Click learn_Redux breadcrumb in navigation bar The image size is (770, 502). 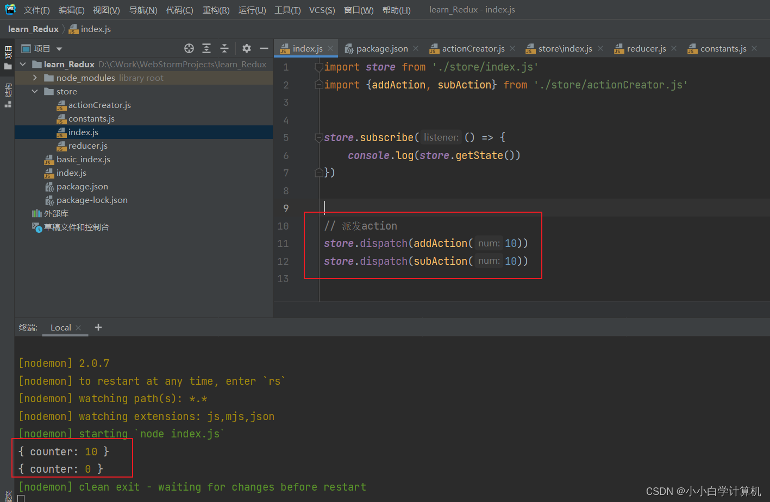[x=33, y=29]
